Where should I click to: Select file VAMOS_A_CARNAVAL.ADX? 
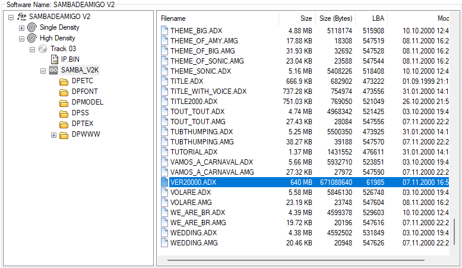[211, 162]
